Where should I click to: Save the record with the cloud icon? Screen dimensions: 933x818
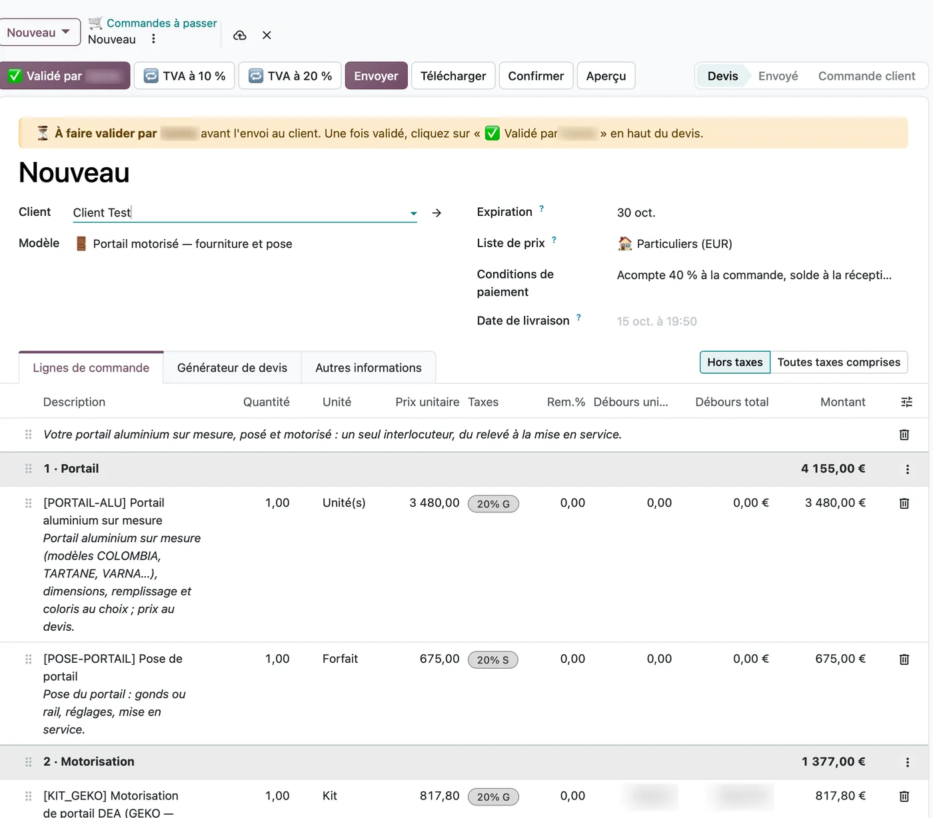[x=239, y=35]
